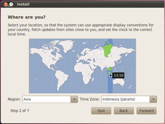Open the Region dropdown arrow
Image resolution: width=165 pixels, height=124 pixels.
(74, 99)
